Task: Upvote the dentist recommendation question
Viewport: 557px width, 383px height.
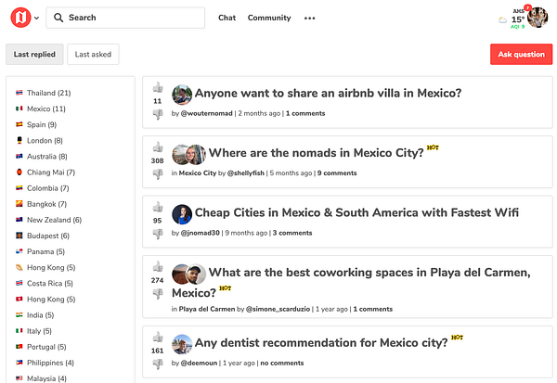Action: pos(158,337)
